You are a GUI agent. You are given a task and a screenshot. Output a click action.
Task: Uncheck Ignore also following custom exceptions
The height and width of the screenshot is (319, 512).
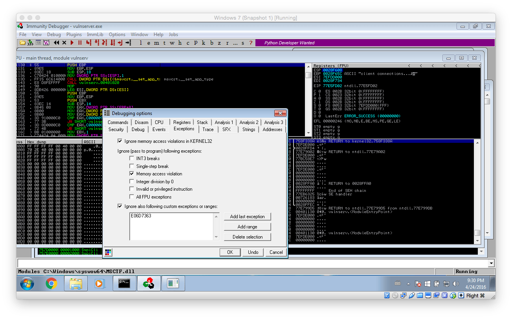tap(120, 206)
